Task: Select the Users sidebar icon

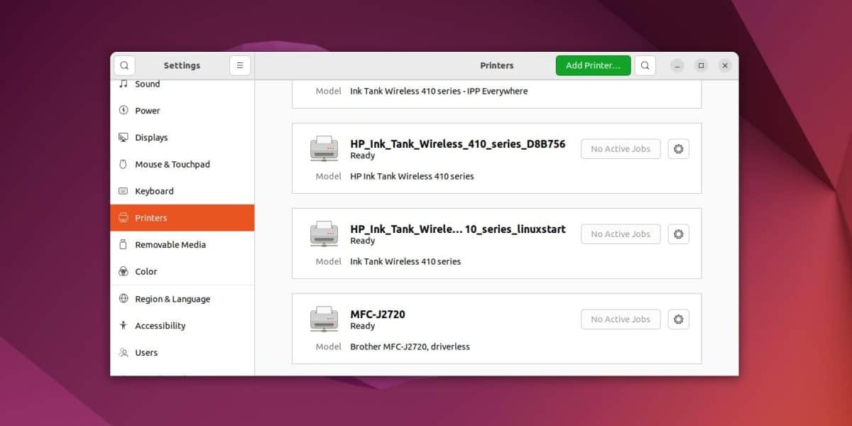Action: pyautogui.click(x=125, y=352)
